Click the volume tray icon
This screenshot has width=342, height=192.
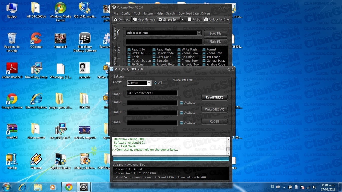click(314, 187)
